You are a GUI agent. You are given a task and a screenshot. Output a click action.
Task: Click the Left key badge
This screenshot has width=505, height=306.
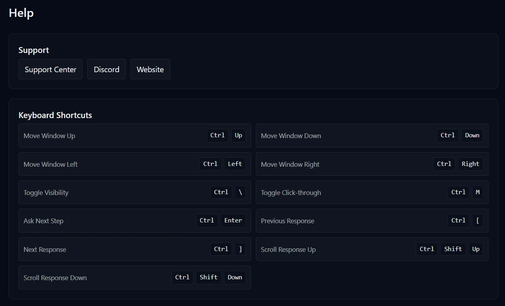235,164
